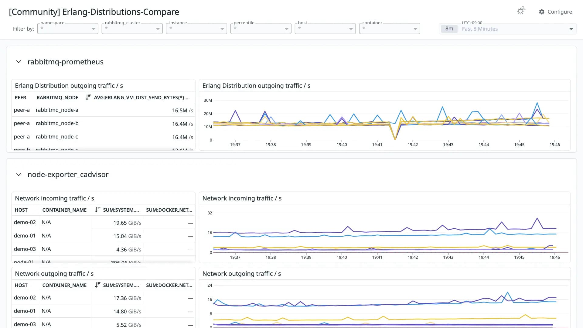Click the Erlang Distribution outgoing traffic graph title
The width and height of the screenshot is (583, 328).
256,86
